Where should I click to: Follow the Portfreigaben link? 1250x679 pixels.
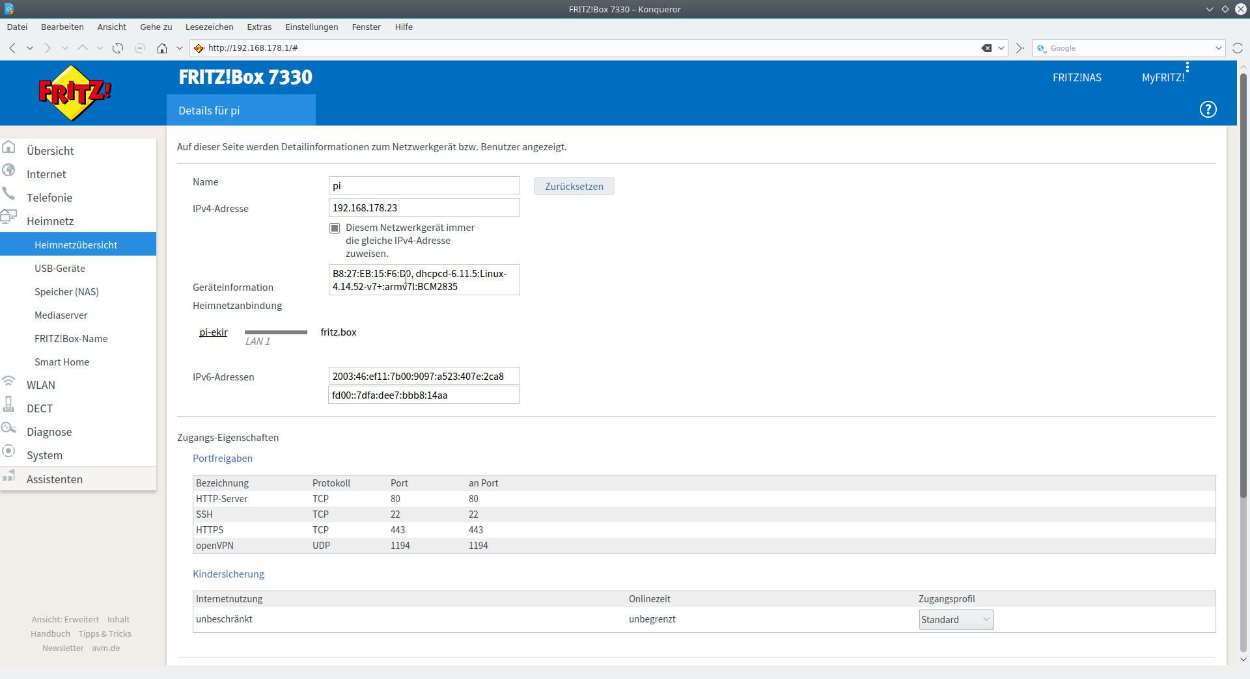click(223, 459)
